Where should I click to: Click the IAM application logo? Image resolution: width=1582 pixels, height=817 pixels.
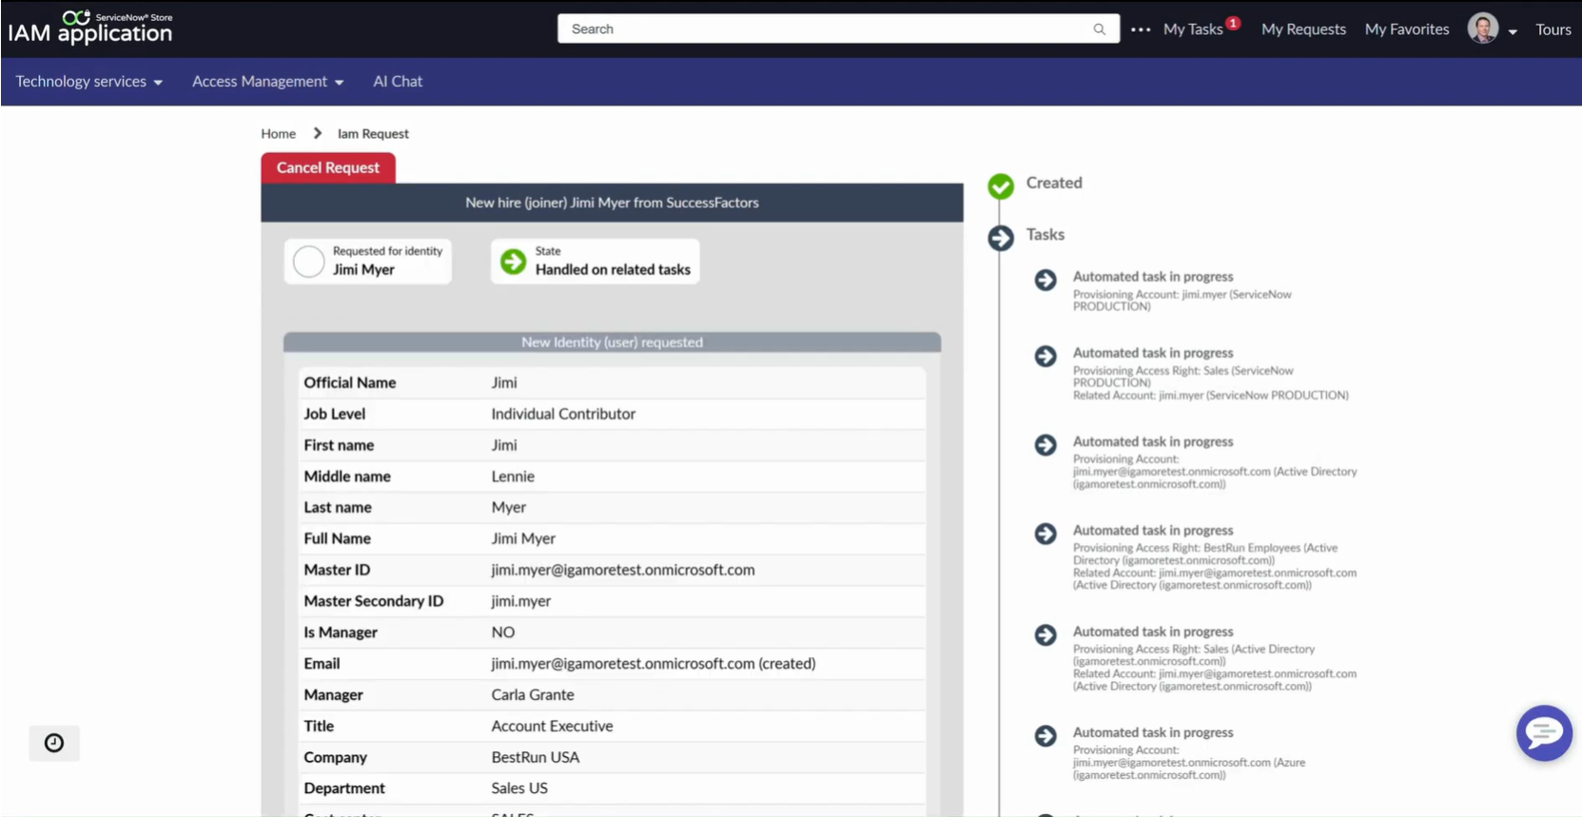tap(90, 29)
